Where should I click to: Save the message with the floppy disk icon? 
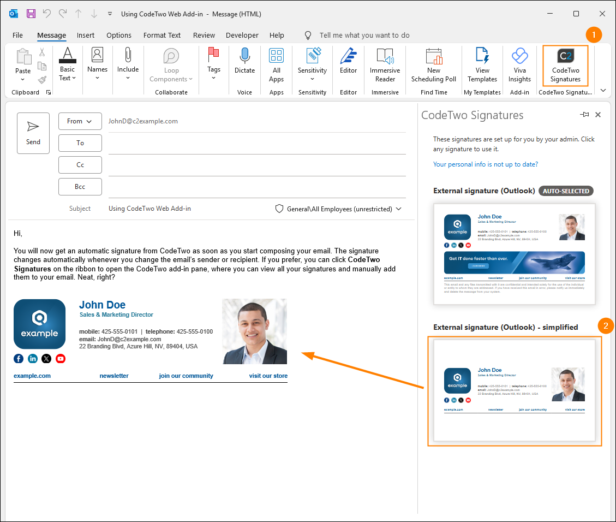[x=31, y=14]
